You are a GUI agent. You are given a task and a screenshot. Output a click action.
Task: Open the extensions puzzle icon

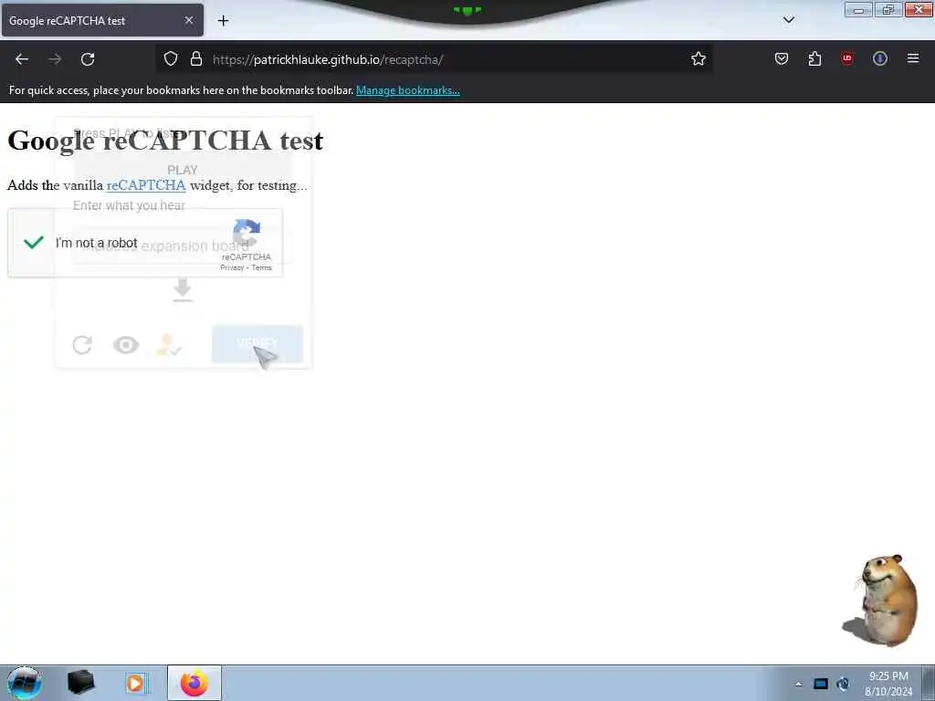coord(814,58)
